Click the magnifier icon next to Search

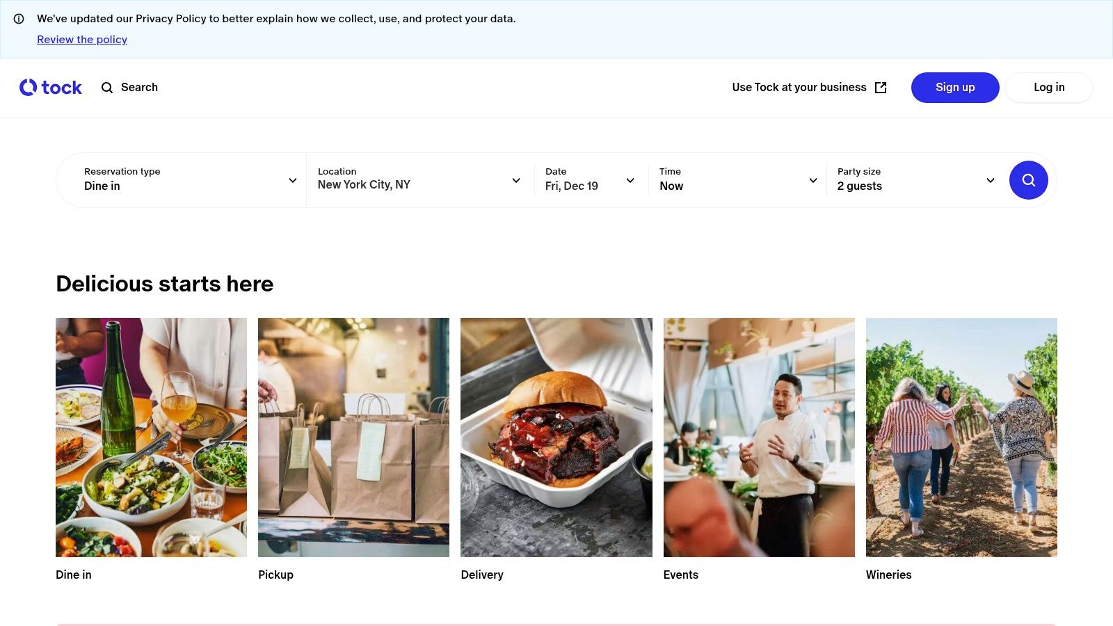[107, 88]
